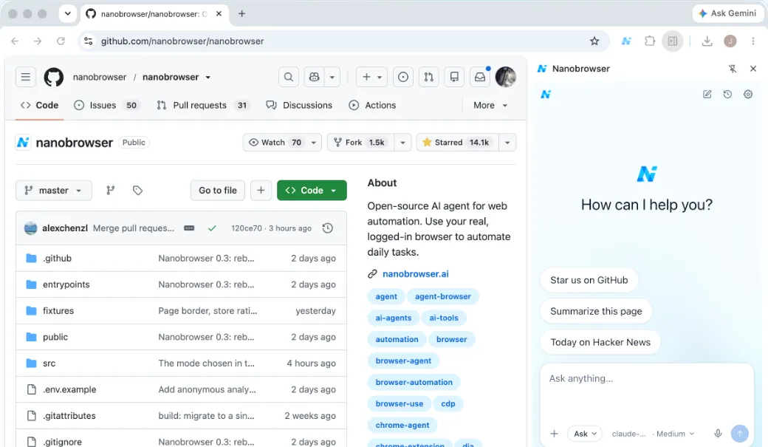Viewport: 768px width, 447px height.
Task: Add file with the plus button
Action: coord(261,190)
